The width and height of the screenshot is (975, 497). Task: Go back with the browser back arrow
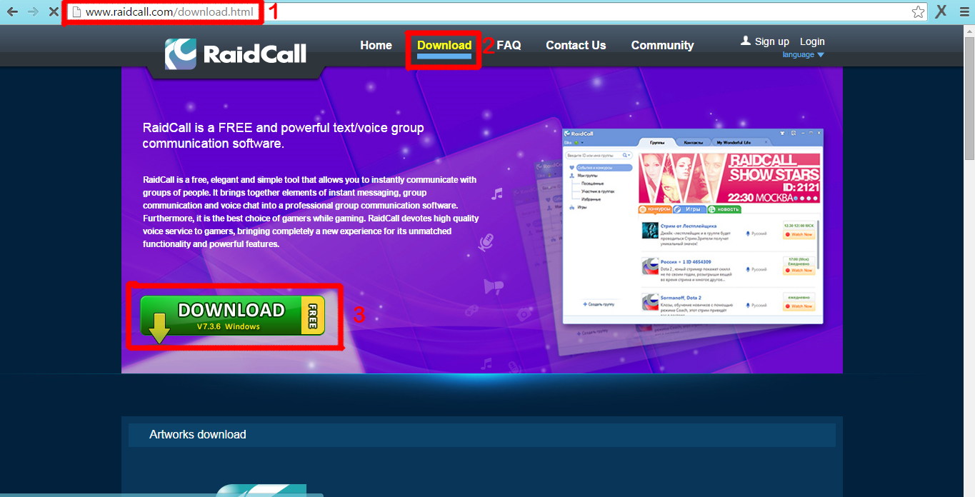coord(12,11)
